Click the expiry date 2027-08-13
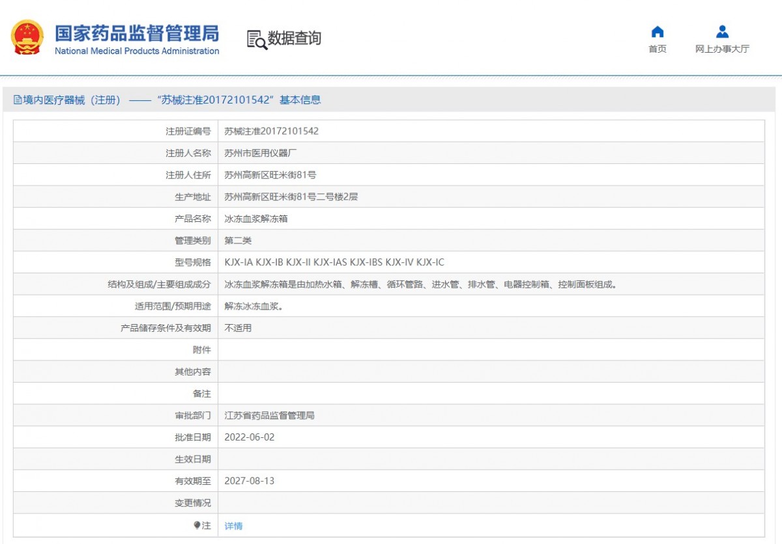Screen dimensions: 782x544 251,481
